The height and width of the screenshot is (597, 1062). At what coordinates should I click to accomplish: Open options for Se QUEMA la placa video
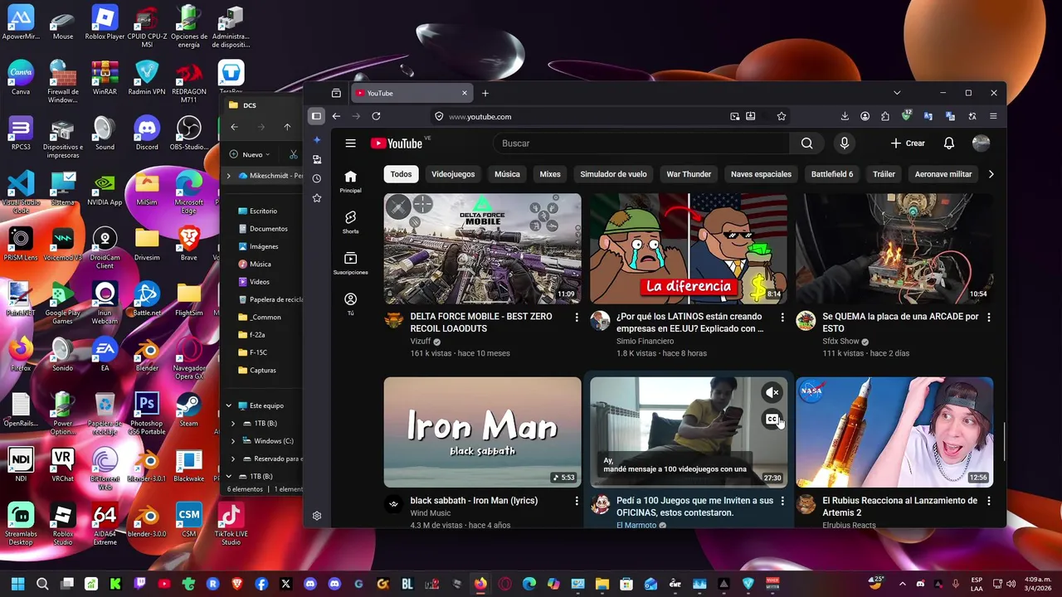[x=988, y=317]
